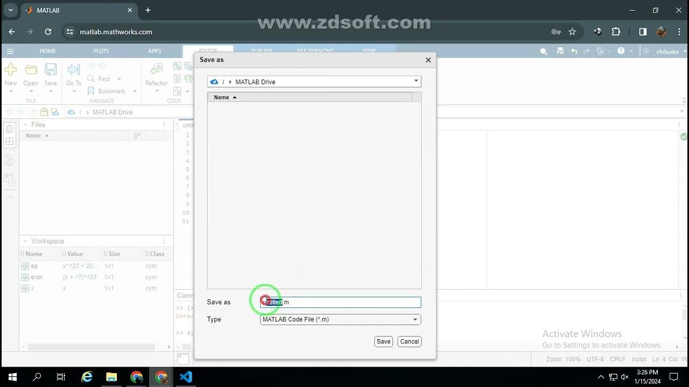689x387 pixels.
Task: Expand the Find dropdown arrow
Action: pos(119,79)
